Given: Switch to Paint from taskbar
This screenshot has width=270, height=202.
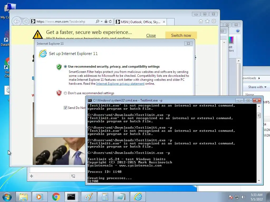Looking at the screenshot, I should tap(89, 197).
